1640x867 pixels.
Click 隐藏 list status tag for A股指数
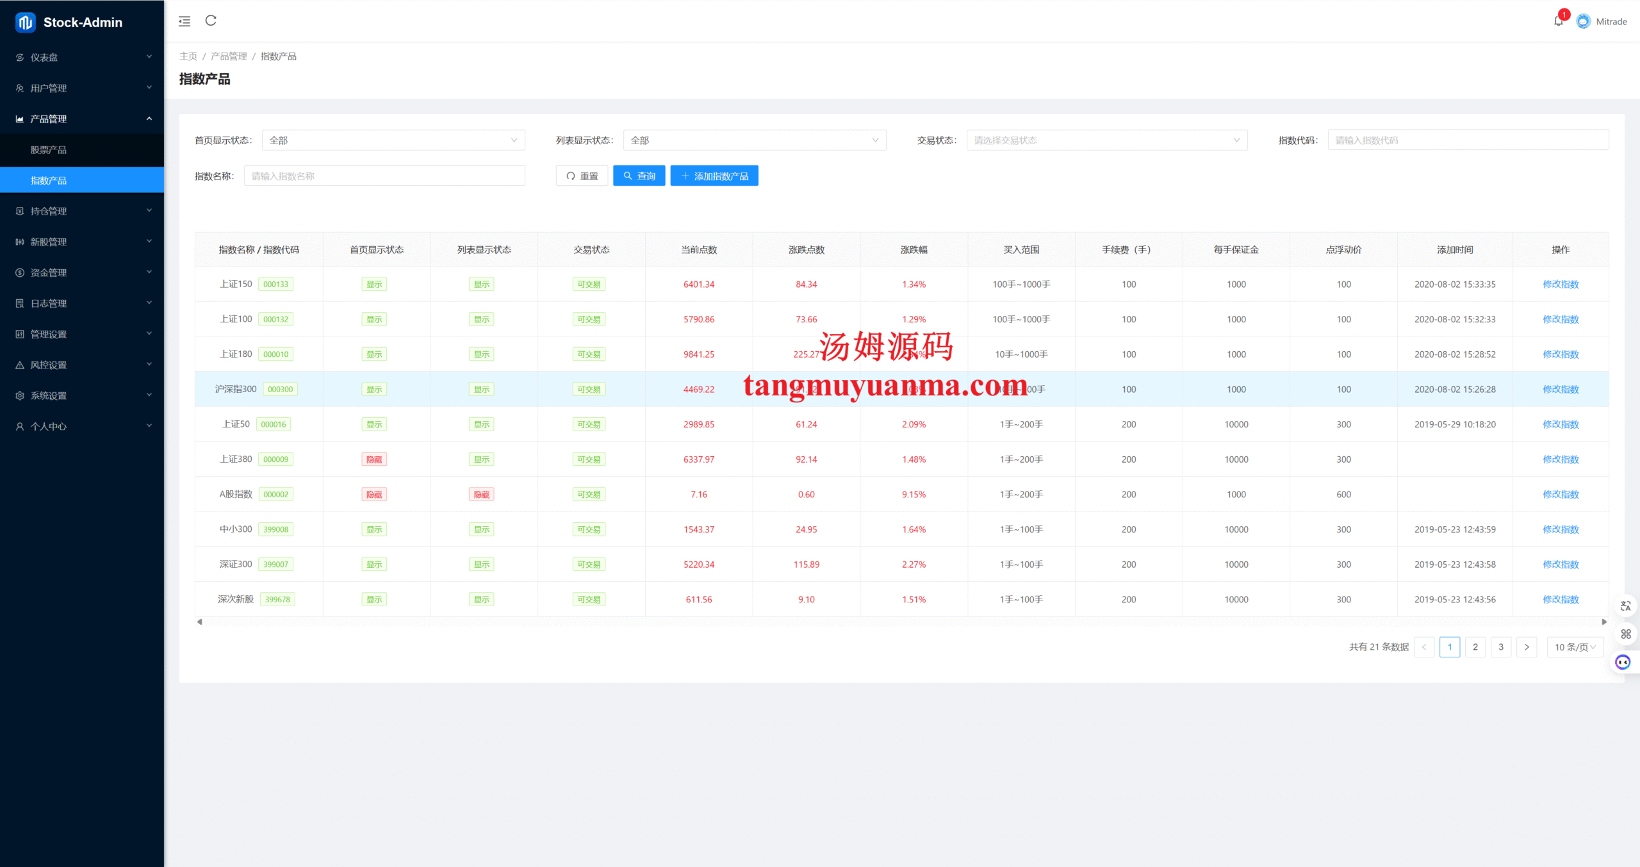(481, 495)
